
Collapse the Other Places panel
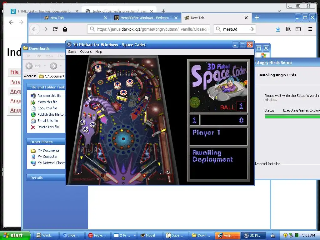pyautogui.click(x=46, y=142)
